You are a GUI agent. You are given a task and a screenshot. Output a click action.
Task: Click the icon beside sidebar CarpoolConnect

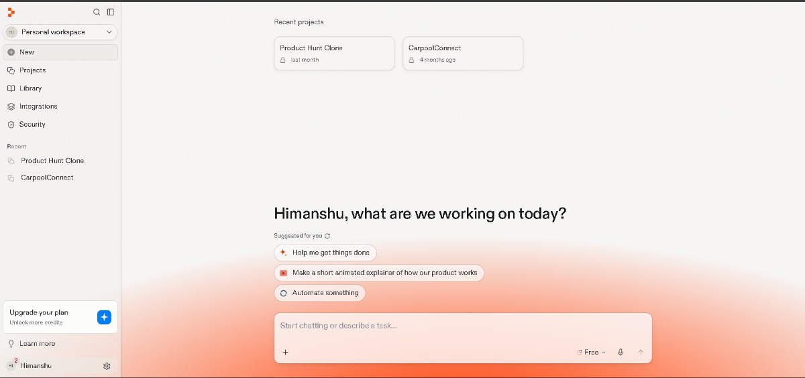(11, 178)
